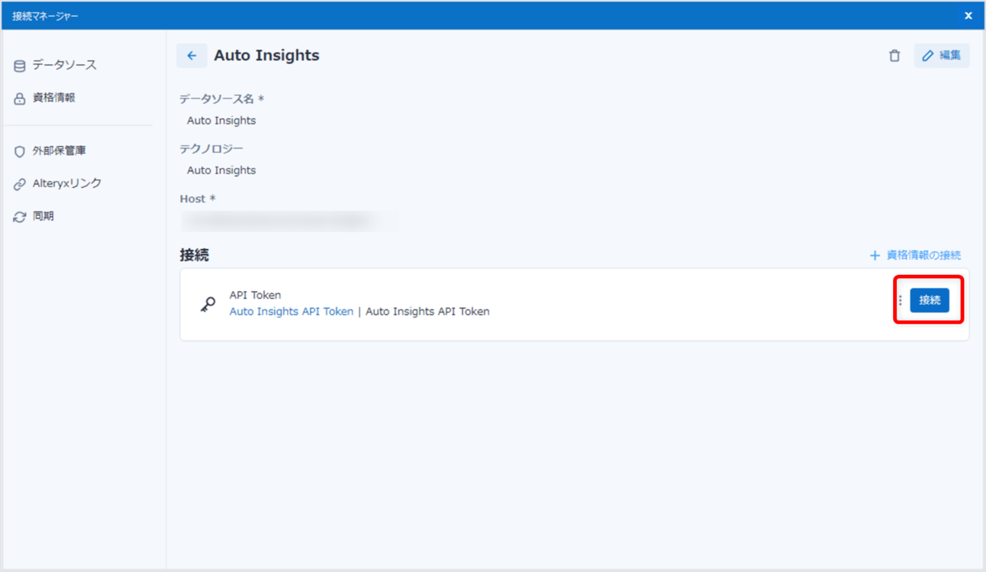986x572 pixels.
Task: Click the API Token label text
Action: click(x=255, y=295)
